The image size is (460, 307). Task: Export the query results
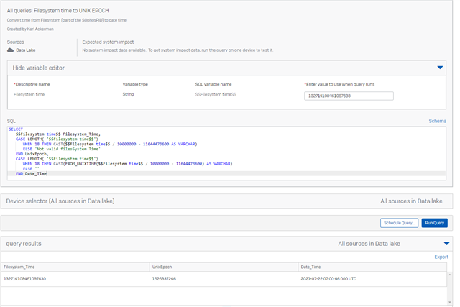[x=441, y=257]
